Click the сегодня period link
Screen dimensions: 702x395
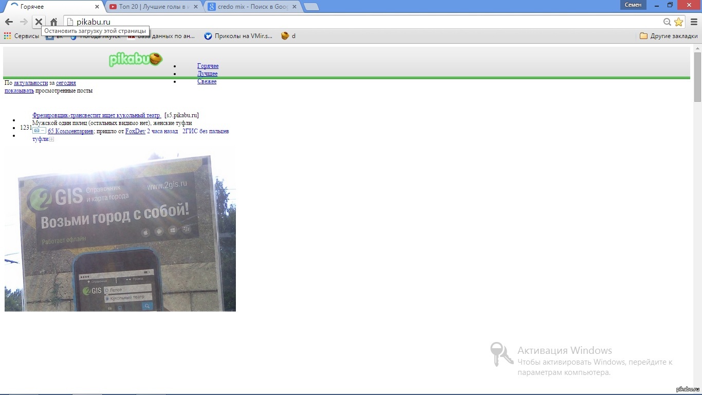[x=66, y=83]
